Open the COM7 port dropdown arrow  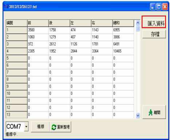26,127
